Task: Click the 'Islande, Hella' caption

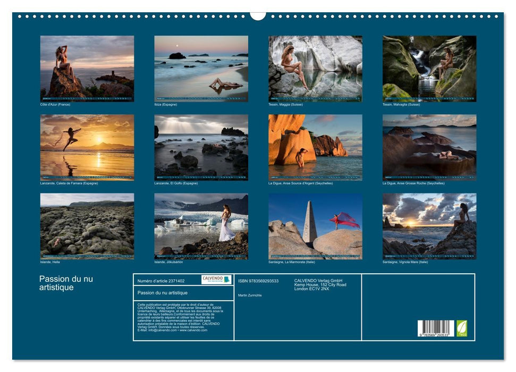Action: [x=50, y=262]
